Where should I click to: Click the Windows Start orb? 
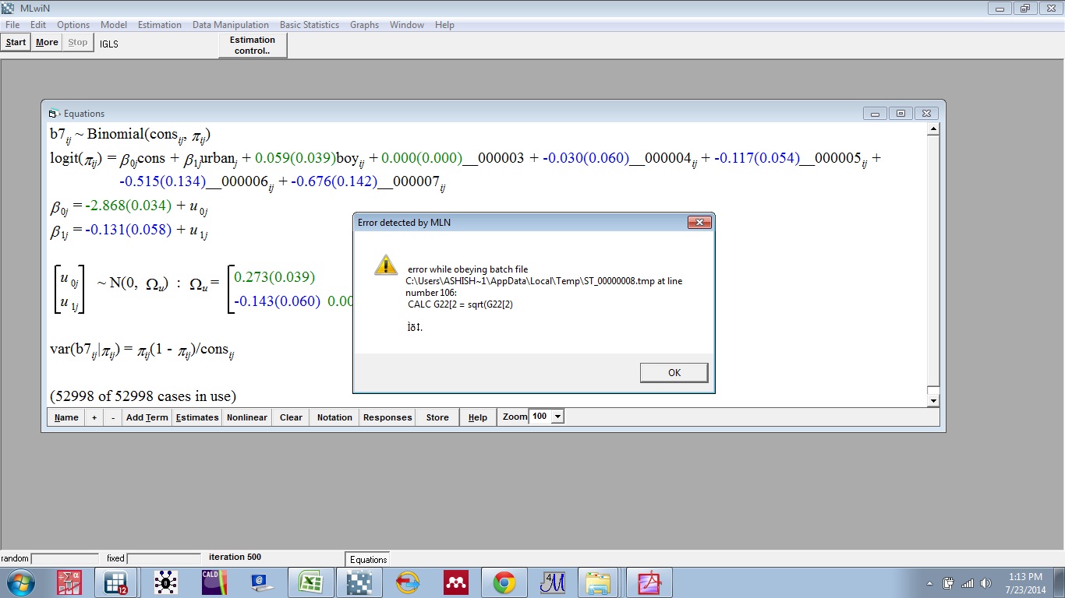(x=19, y=582)
